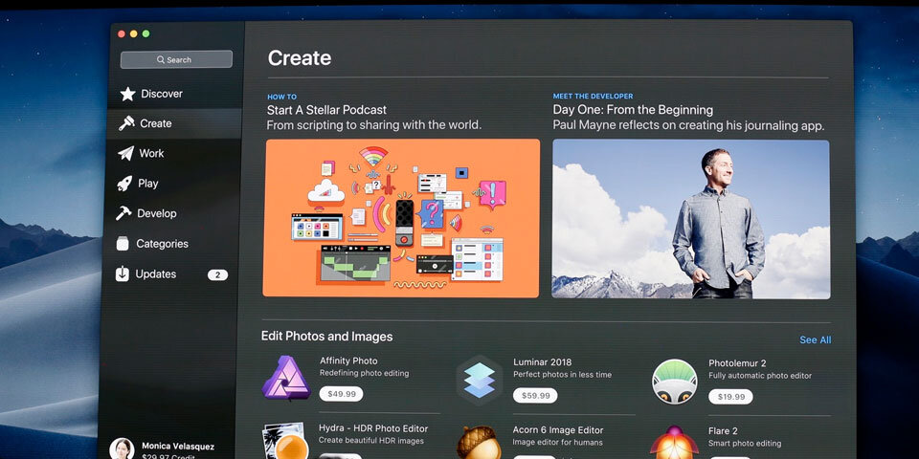Click the MEET THE DEVELOPER label
This screenshot has height=459, width=919.
coord(594,96)
